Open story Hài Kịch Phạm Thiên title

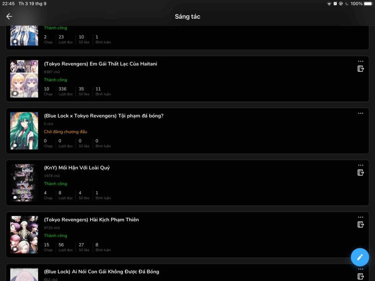tap(91, 220)
